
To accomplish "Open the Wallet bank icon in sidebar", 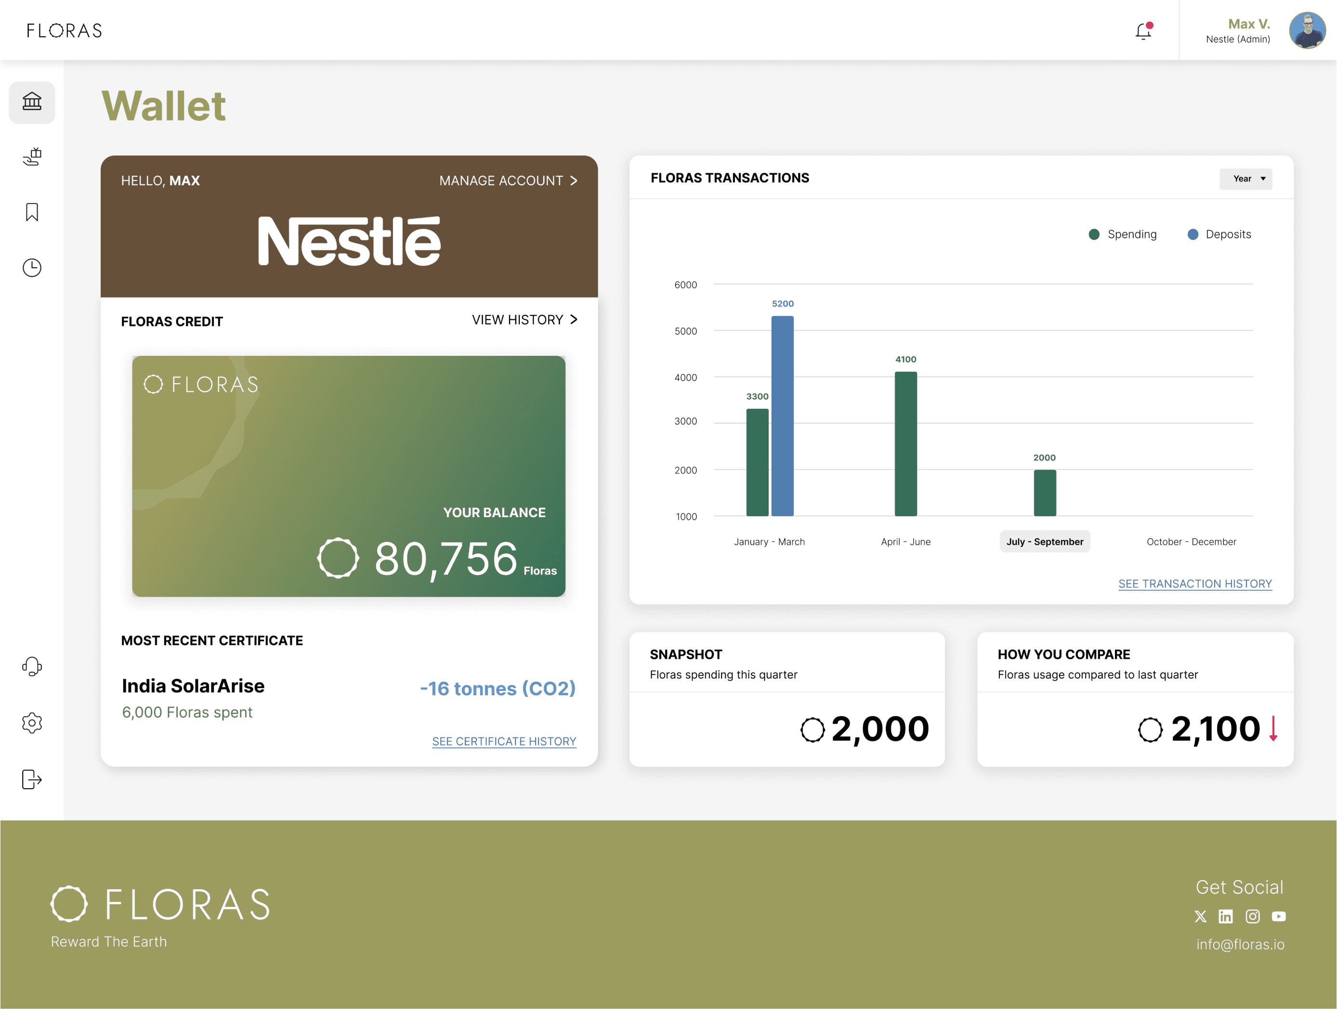I will pos(32,102).
